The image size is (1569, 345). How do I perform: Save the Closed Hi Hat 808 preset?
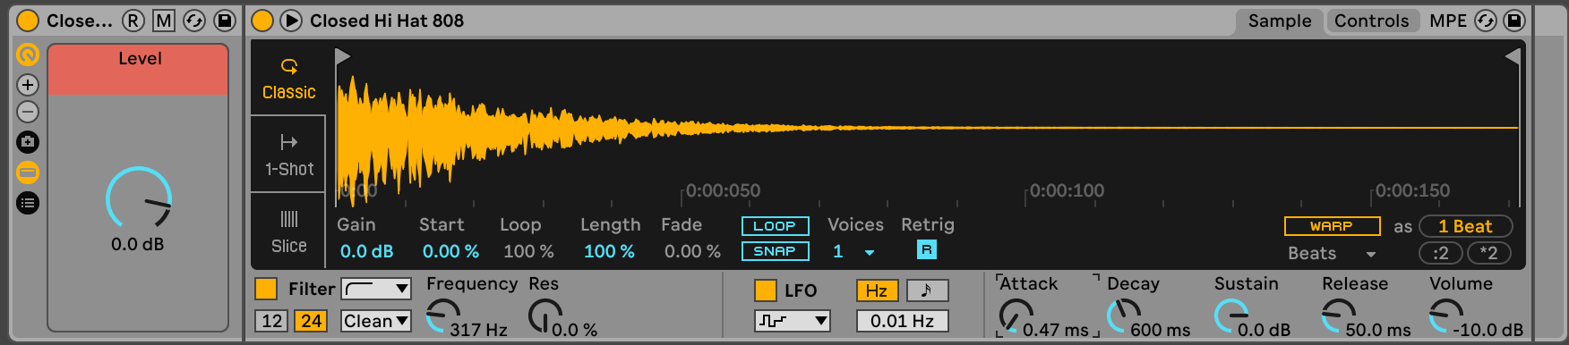[x=1513, y=21]
